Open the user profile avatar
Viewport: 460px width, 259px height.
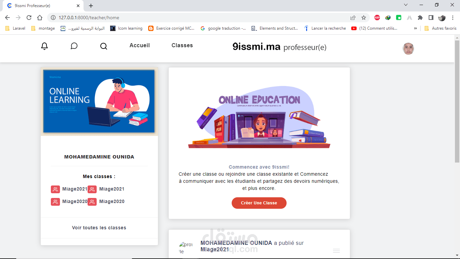pyautogui.click(x=408, y=49)
